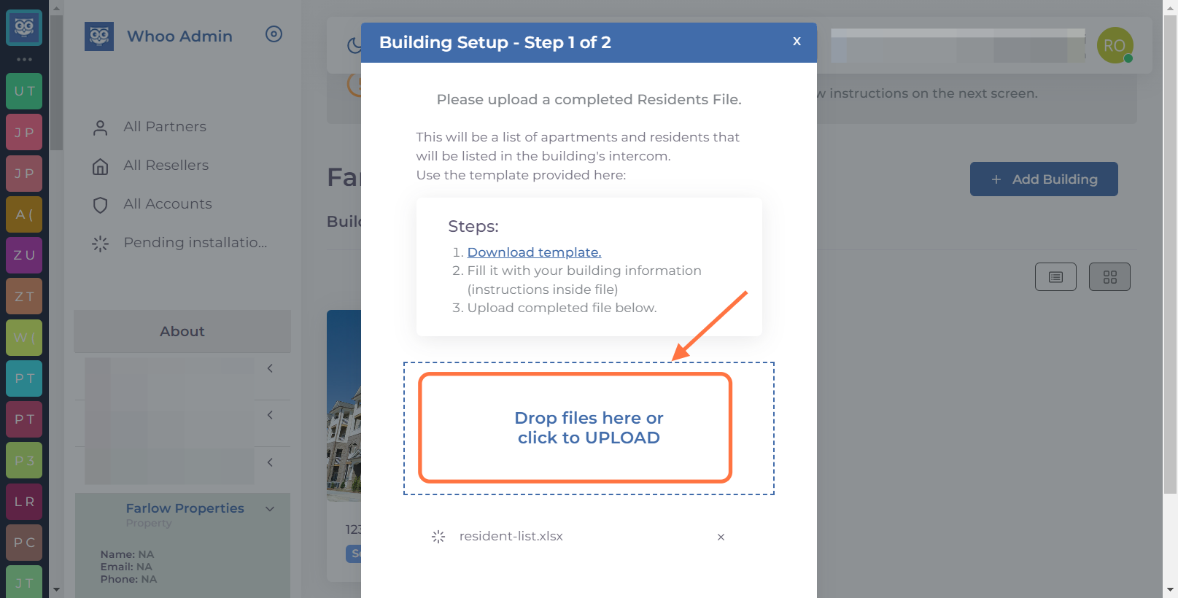Open All Partners menu item
The height and width of the screenshot is (598, 1178).
pyautogui.click(x=165, y=127)
